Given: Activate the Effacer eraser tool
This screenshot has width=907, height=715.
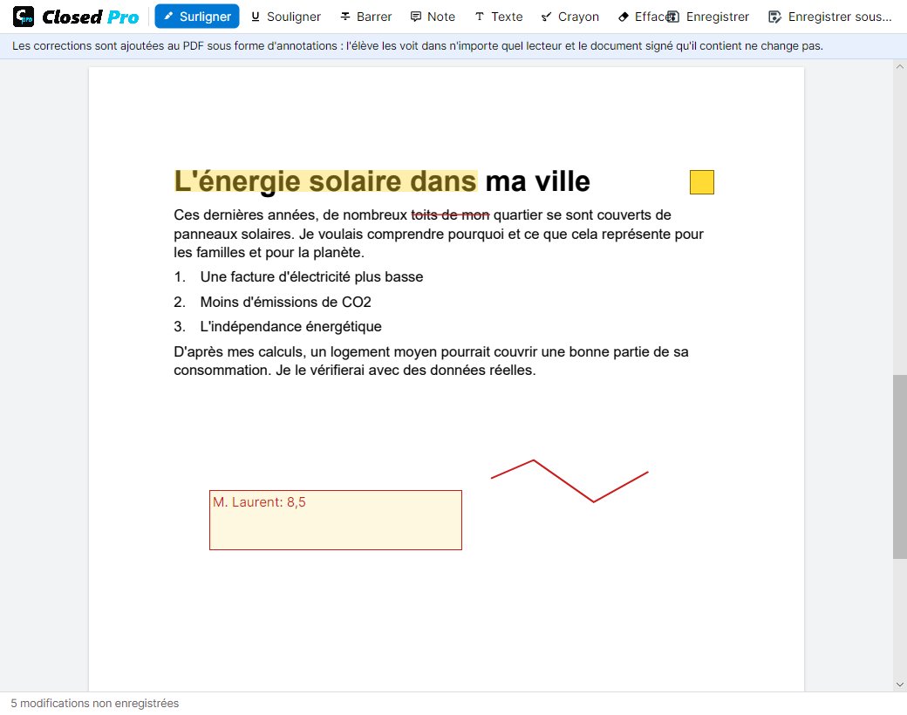Looking at the screenshot, I should [641, 17].
